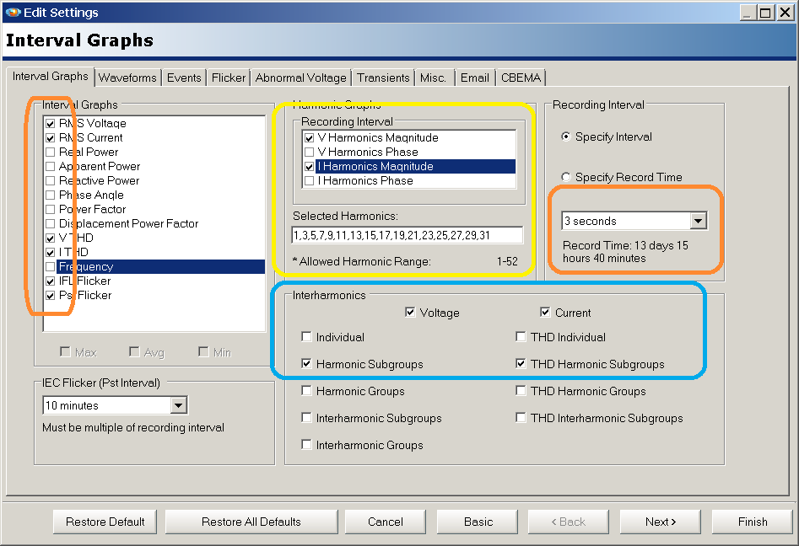Check V Harmonics Phase recording
799x546 pixels.
(x=310, y=153)
